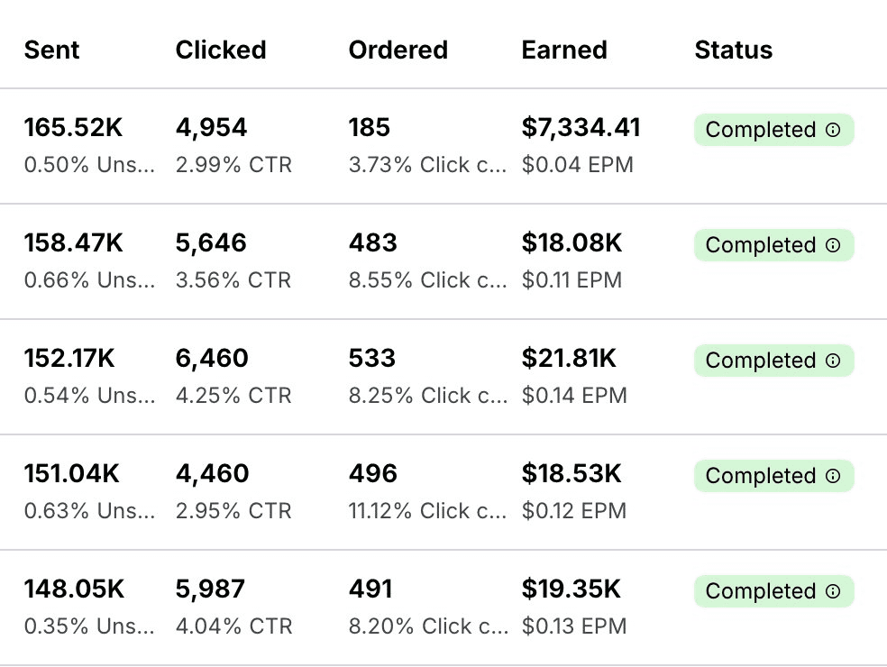Select the 3.56% CTR text
Screen dimensions: 887x667
tap(233, 280)
